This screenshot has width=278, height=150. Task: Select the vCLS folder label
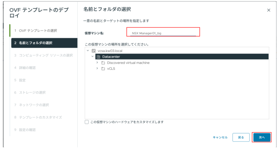[x=111, y=69]
